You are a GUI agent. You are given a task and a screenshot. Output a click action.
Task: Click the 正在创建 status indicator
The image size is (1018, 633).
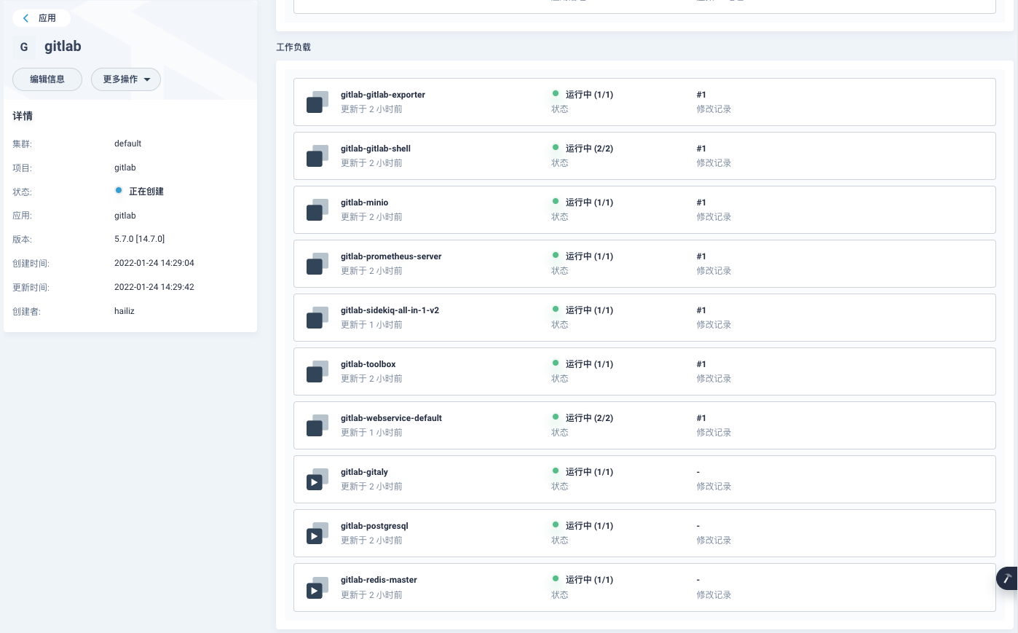[x=140, y=192]
